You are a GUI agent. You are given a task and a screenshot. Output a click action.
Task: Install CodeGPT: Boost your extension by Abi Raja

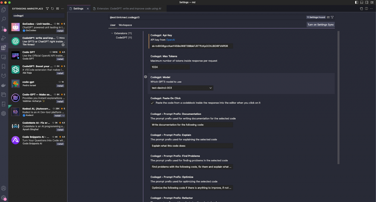[x=60, y=73]
